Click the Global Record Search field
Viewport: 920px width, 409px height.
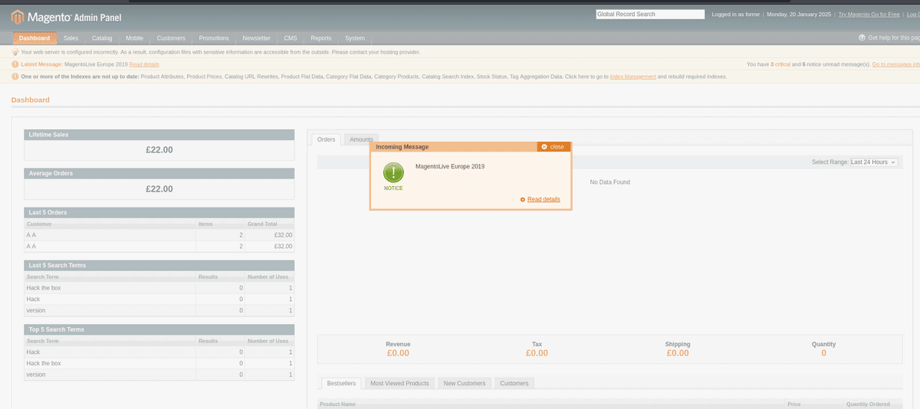pos(649,15)
